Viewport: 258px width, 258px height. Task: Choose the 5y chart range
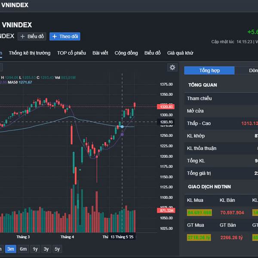pyautogui.click(x=57, y=249)
